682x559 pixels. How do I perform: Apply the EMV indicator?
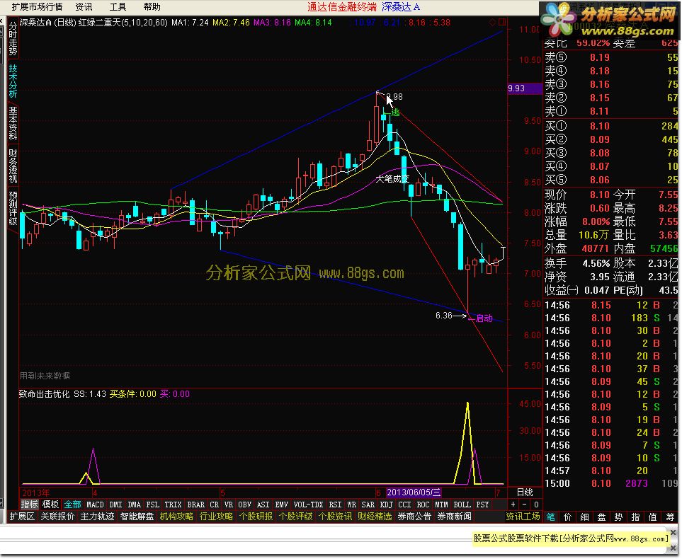[282, 505]
